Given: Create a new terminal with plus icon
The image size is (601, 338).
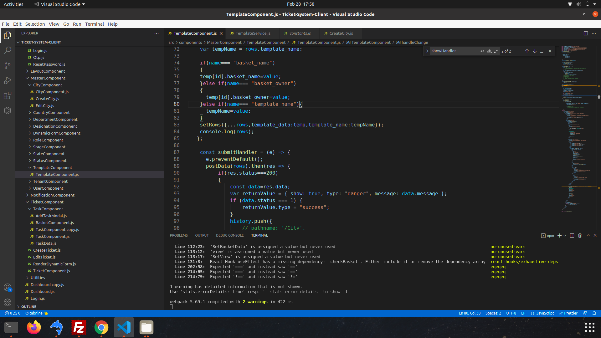Looking at the screenshot, I should pos(559,235).
